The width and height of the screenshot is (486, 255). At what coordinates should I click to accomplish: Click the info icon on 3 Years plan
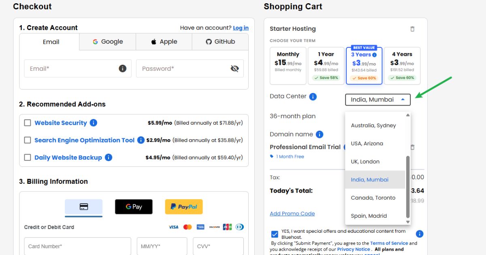point(374,55)
